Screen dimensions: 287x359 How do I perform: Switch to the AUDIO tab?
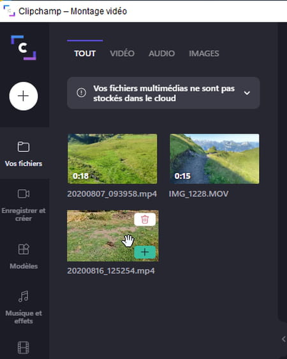coord(162,53)
